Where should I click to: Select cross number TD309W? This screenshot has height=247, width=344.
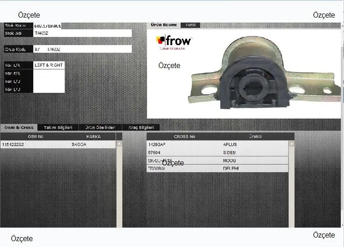pyautogui.click(x=156, y=169)
